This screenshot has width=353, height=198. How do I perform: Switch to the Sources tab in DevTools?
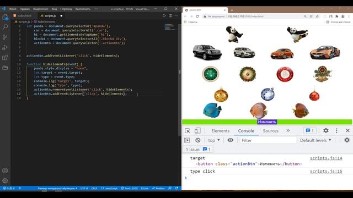(270, 131)
